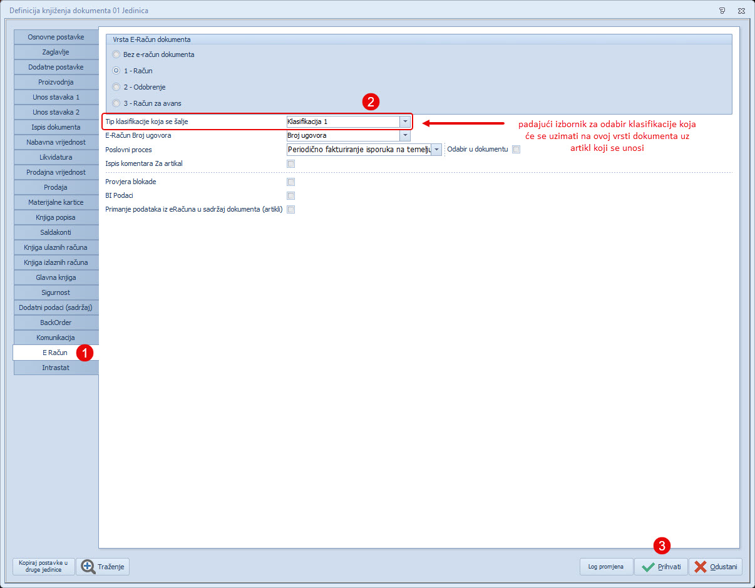Viewport: 755px width, 588px height.
Task: Tick the 'Odabir u dokumentu' checkbox
Action: pyautogui.click(x=516, y=149)
